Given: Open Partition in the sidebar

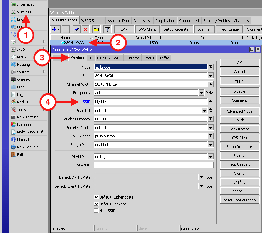Looking at the screenshot, I should pyautogui.click(x=29, y=125).
